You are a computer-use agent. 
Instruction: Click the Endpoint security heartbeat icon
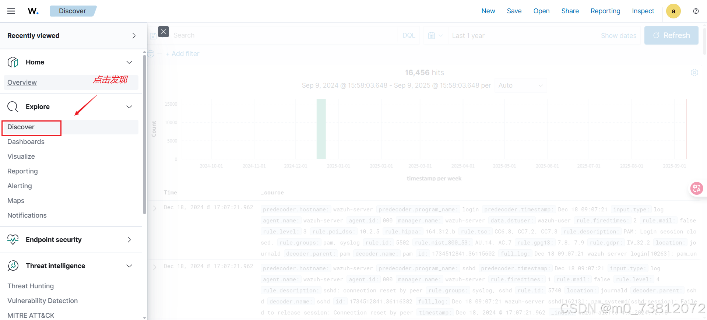13,240
